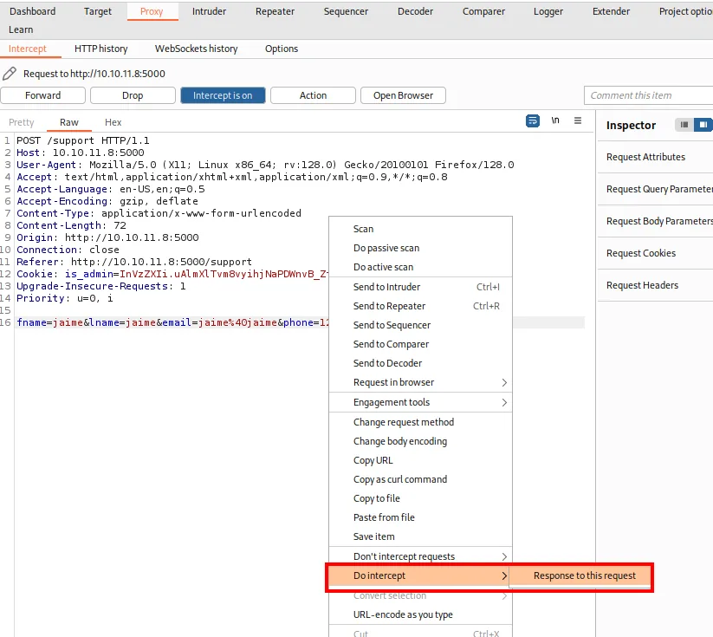
Task: Expand Request Body Parameters in Inspector
Action: coord(655,221)
